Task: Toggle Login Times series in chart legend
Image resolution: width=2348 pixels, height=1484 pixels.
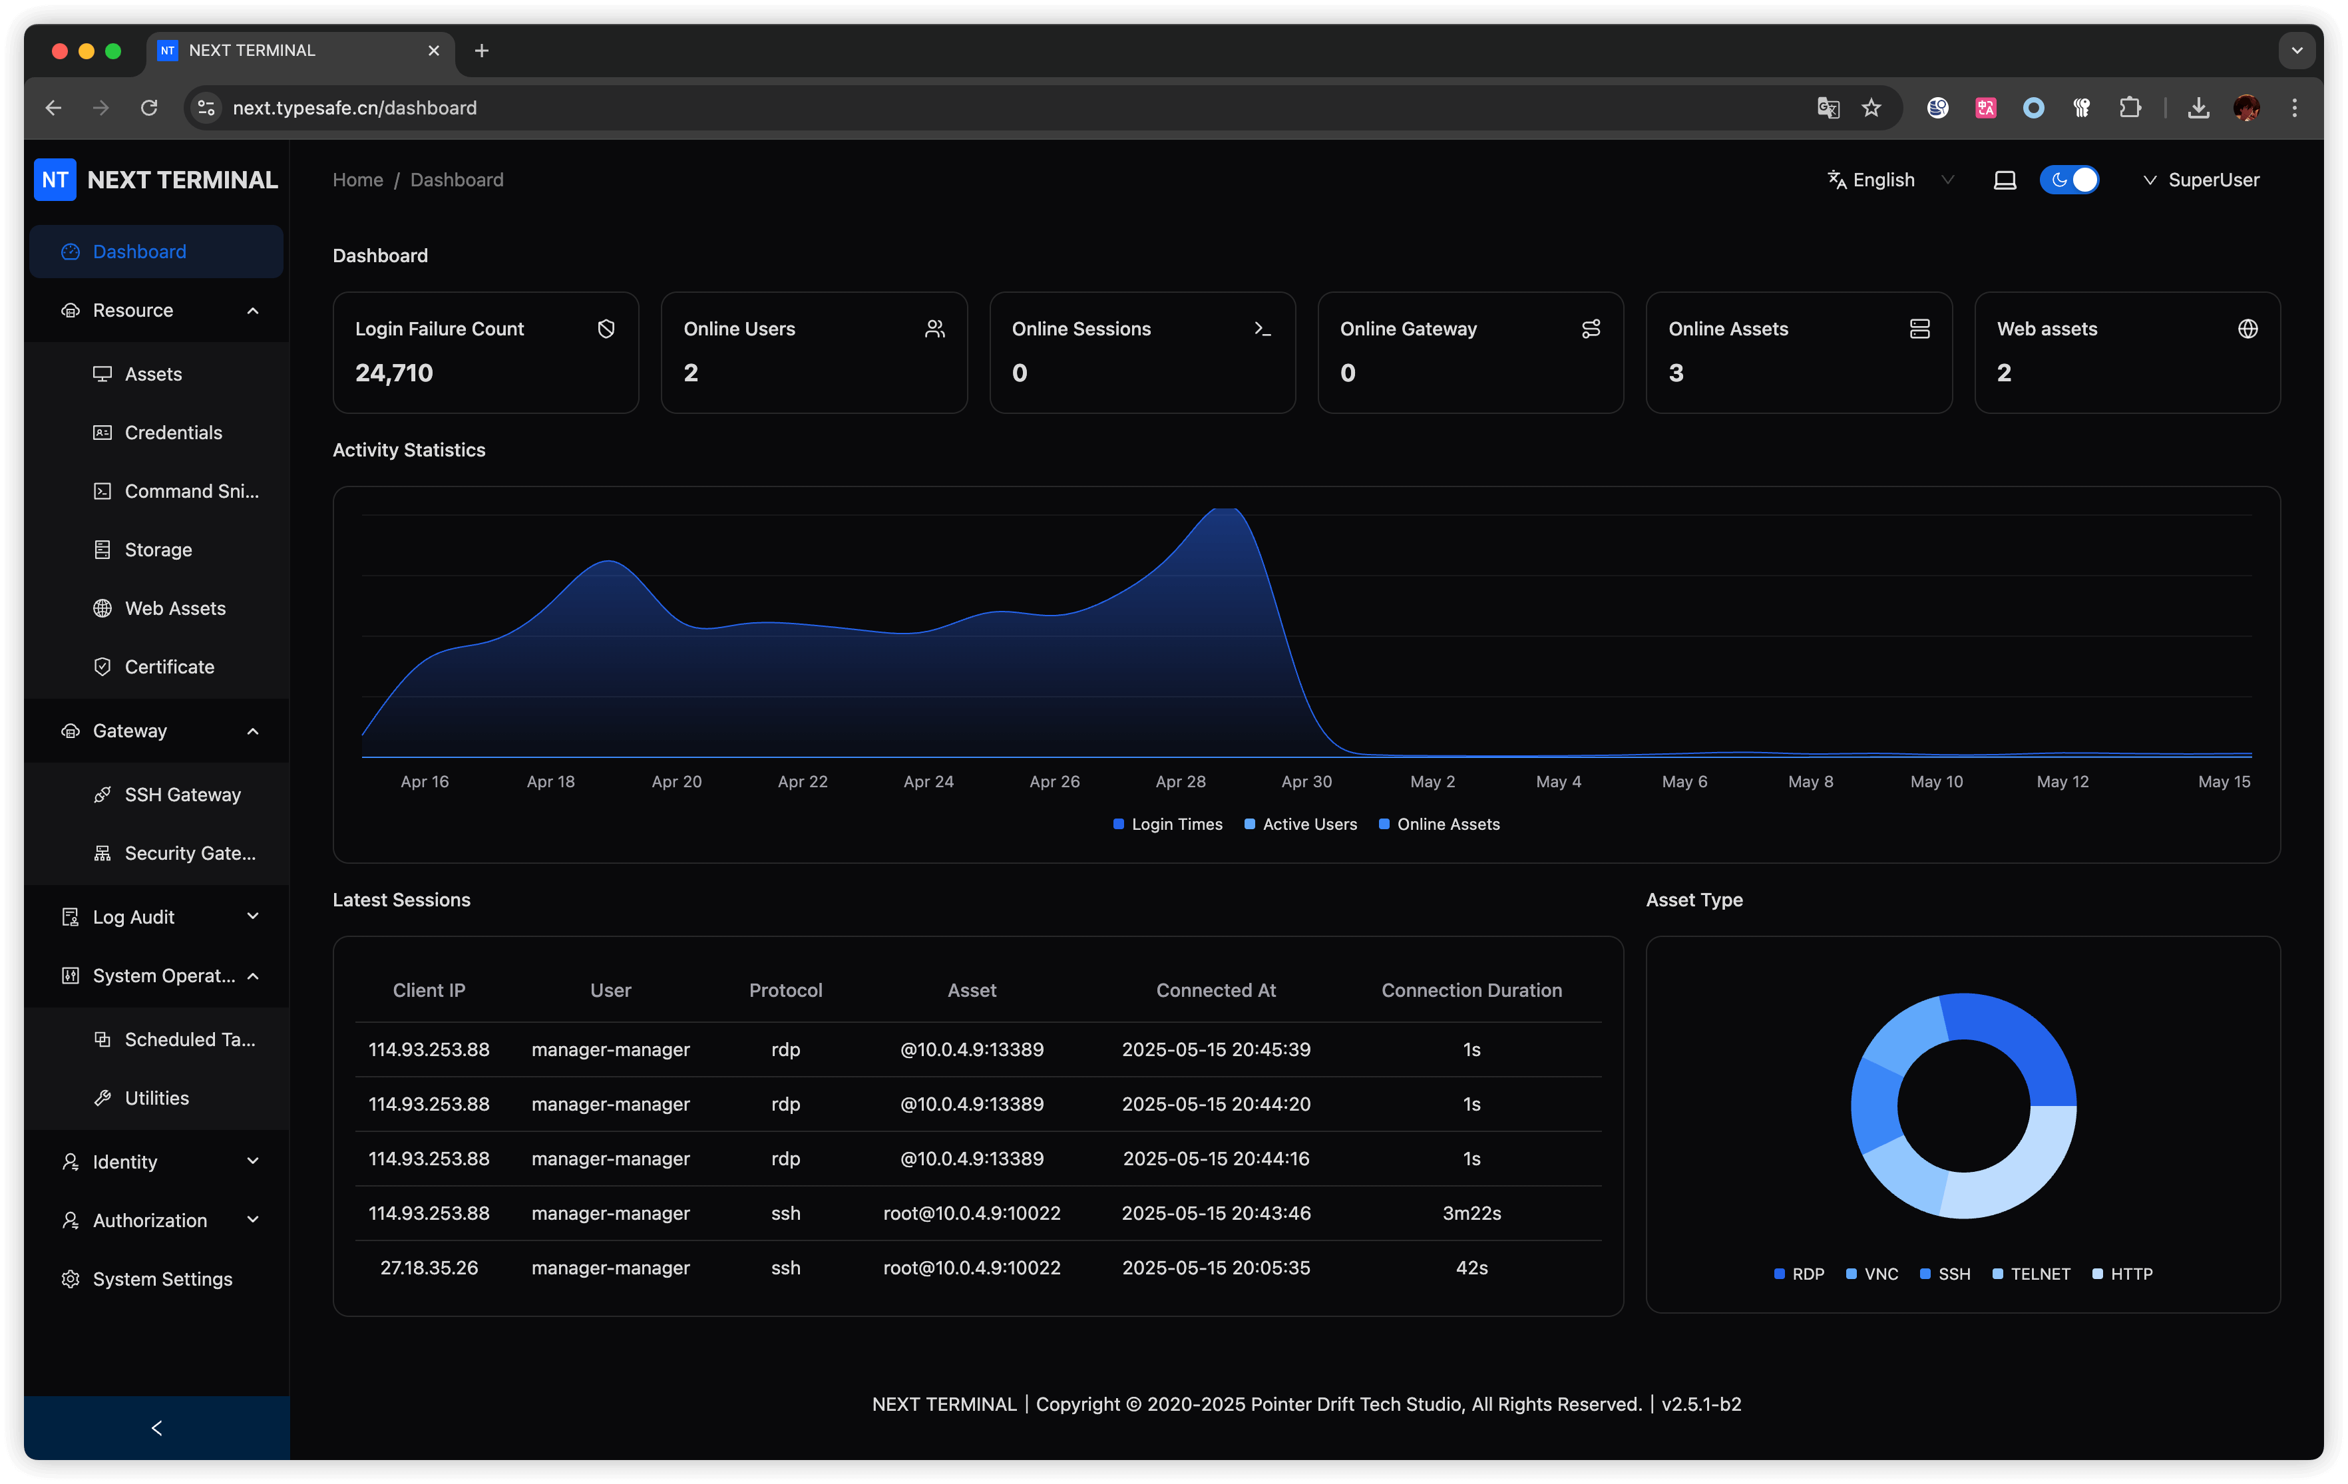Action: pyautogui.click(x=1167, y=824)
